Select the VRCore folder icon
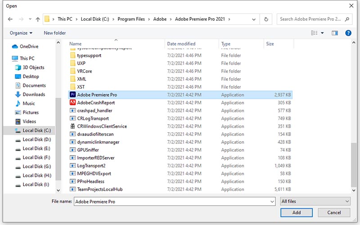The height and width of the screenshot is (225, 360). click(x=73, y=71)
